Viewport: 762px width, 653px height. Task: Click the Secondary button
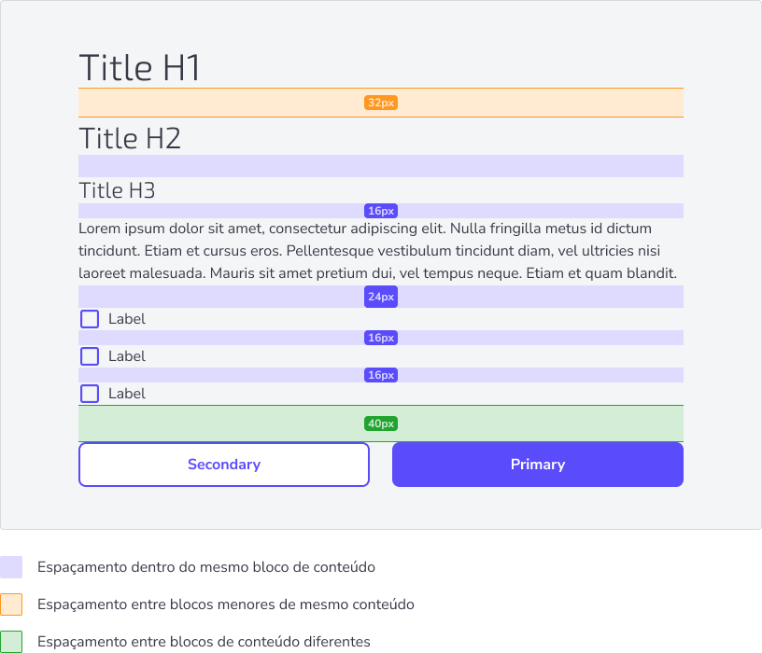[224, 465]
